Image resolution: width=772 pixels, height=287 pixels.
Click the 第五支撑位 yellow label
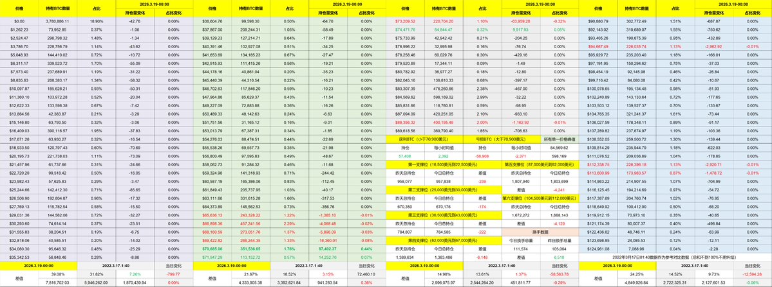[541, 164]
